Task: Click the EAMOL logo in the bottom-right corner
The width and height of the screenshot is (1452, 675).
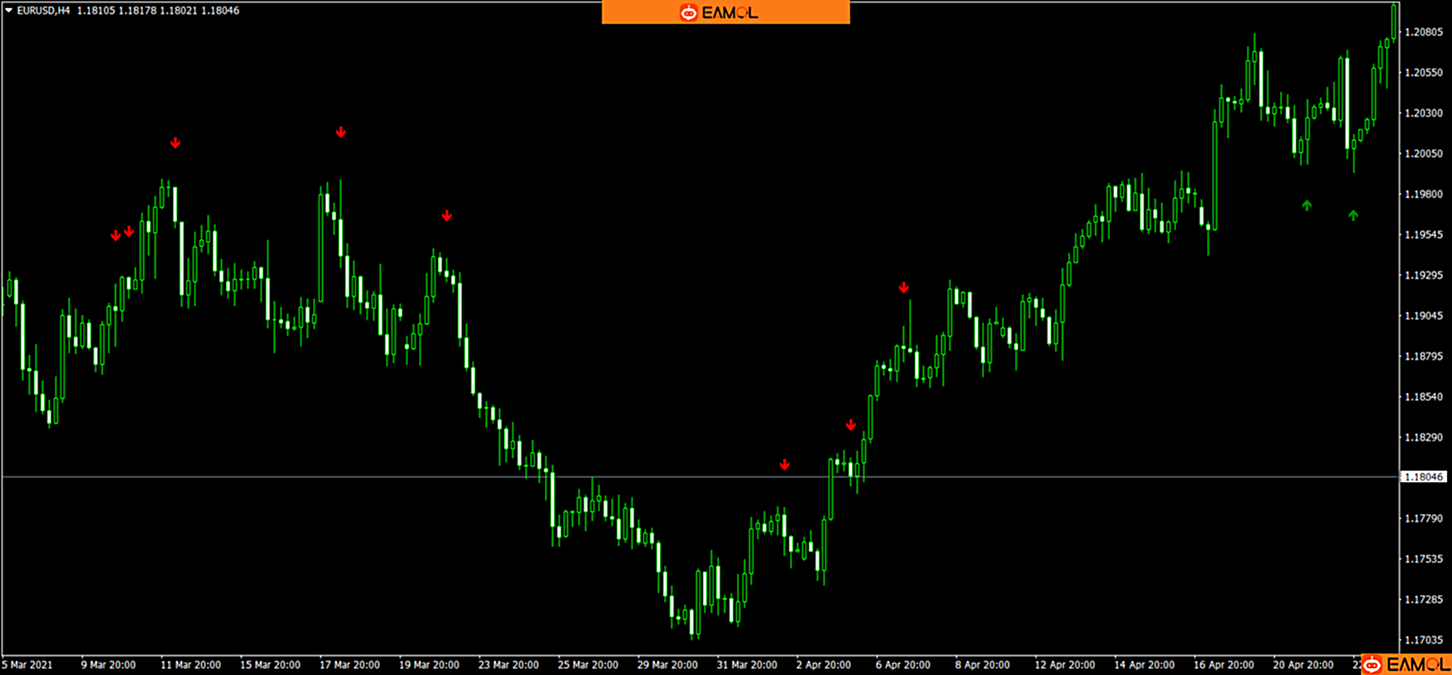Action: [x=1407, y=664]
